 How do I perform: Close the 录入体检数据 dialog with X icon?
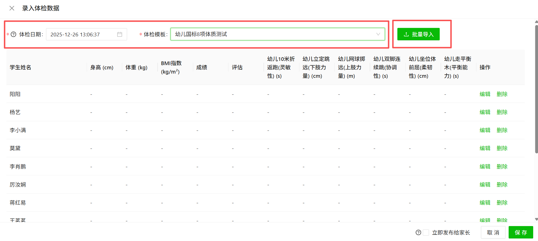(x=12, y=8)
